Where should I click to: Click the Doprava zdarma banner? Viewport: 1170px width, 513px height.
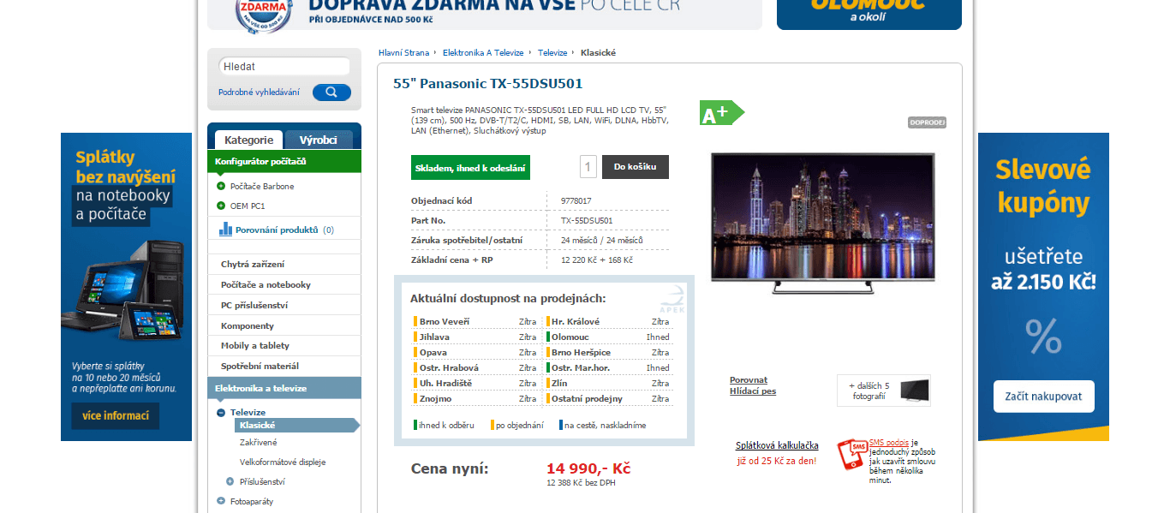click(x=485, y=15)
